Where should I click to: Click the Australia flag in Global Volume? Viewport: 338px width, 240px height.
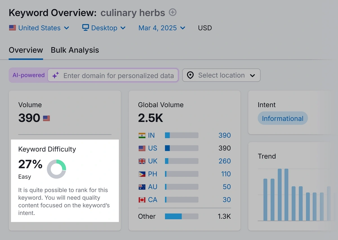pyautogui.click(x=142, y=187)
